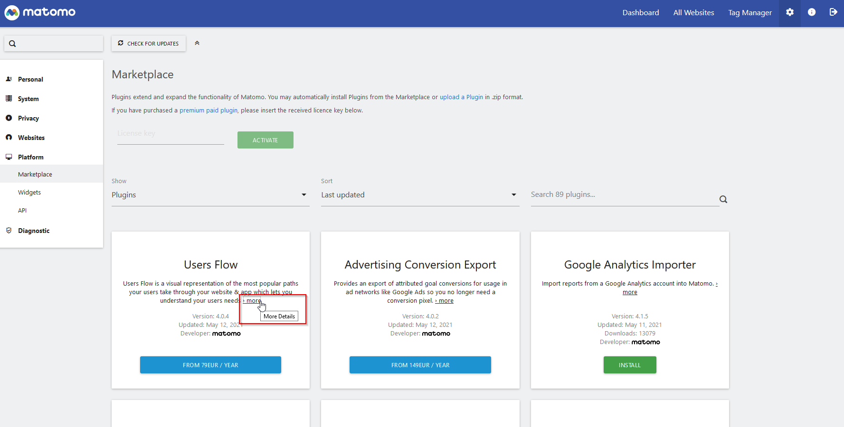Focus the Search 89 plugins field

pyautogui.click(x=625, y=195)
